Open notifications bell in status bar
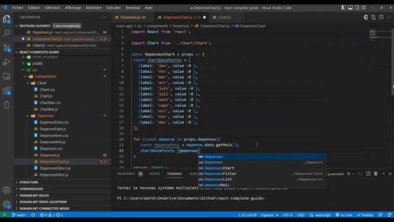Screen dimensions: 394x222 (389, 215)
